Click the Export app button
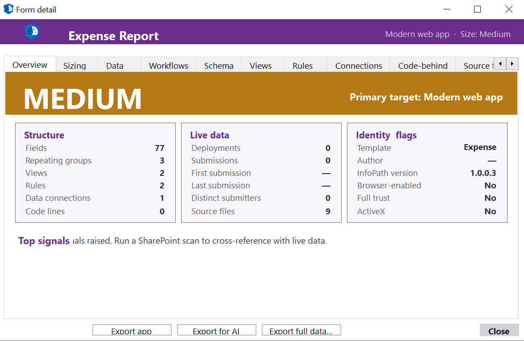 tap(132, 330)
